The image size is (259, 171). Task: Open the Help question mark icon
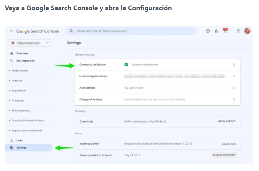tap(208, 31)
